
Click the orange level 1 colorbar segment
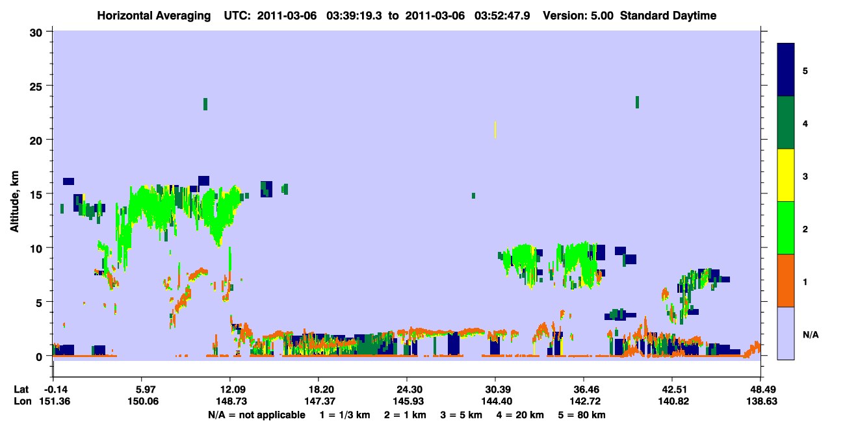coord(786,280)
